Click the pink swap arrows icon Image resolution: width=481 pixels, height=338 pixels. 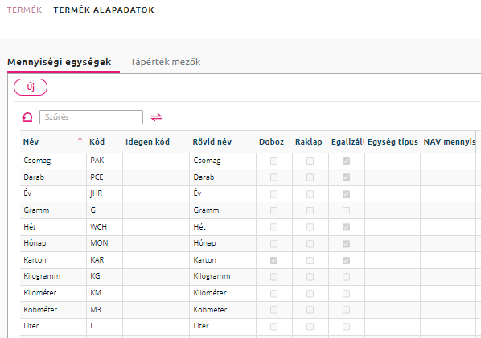156,117
